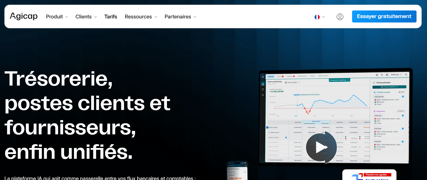Expand the Partenaires navigation menu

click(180, 17)
